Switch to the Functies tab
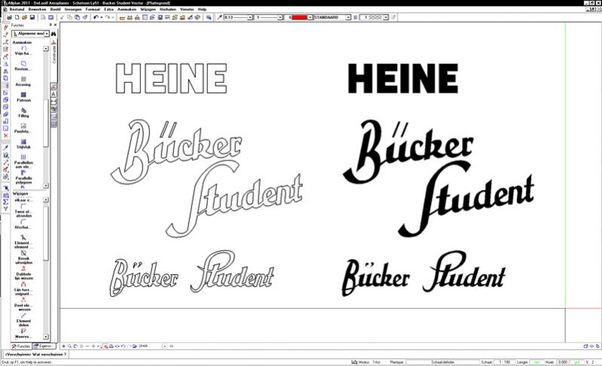 pyautogui.click(x=22, y=346)
